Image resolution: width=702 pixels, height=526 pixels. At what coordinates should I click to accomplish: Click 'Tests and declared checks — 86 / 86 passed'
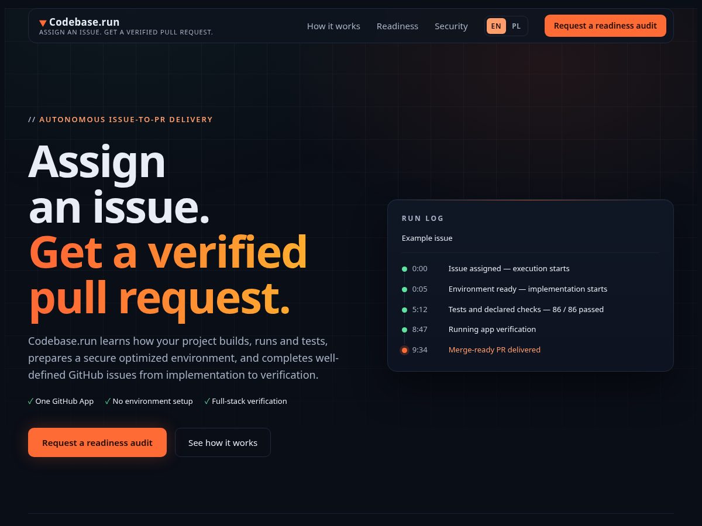(526, 310)
